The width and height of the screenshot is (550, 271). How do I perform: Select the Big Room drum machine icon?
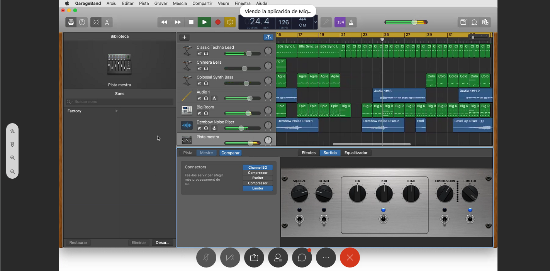pos(187,110)
